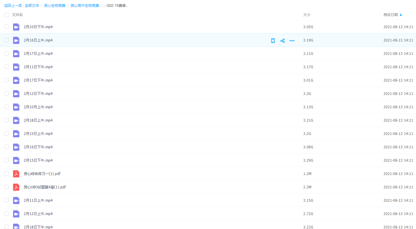Click the video icon for 2月12日上午.mp4
The width and height of the screenshot is (416, 229).
point(16,214)
